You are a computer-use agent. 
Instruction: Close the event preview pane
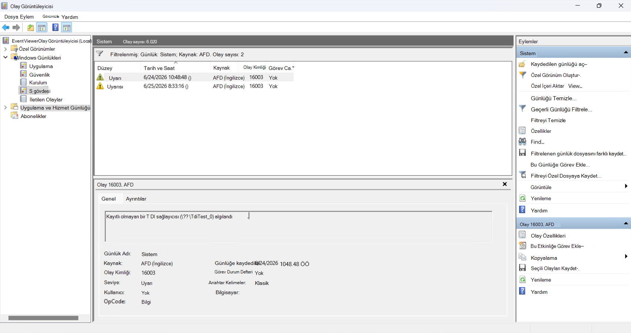point(505,184)
